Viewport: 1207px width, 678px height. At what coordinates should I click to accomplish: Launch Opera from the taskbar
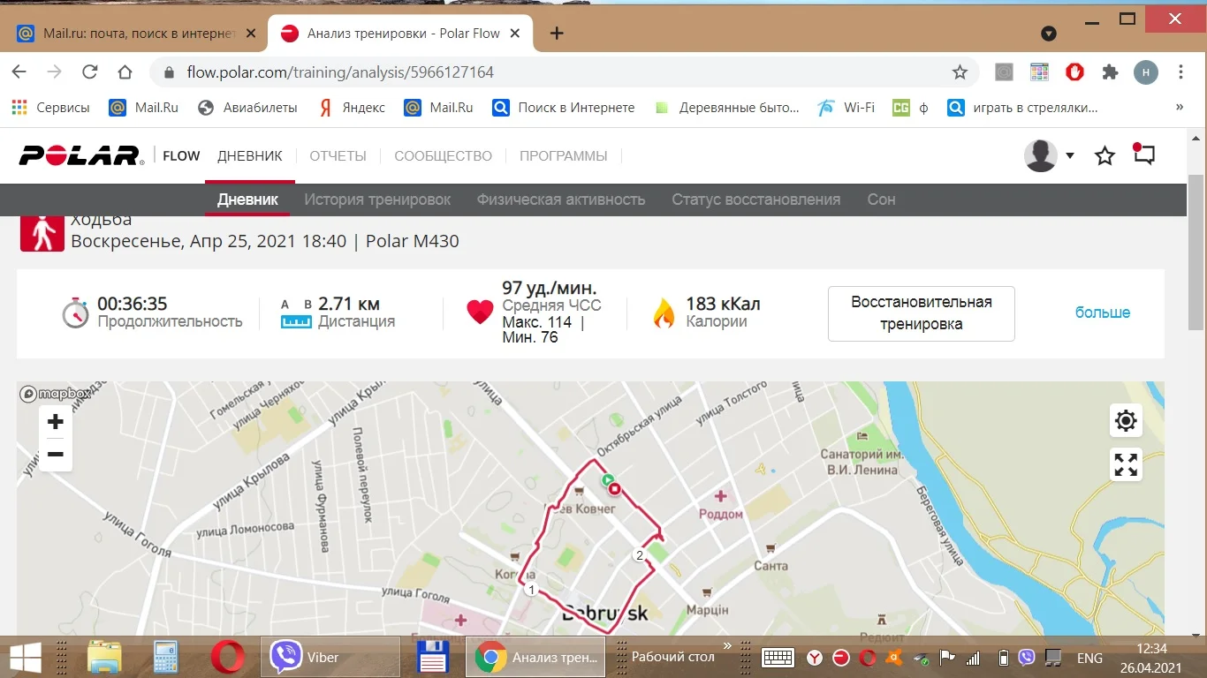click(228, 657)
